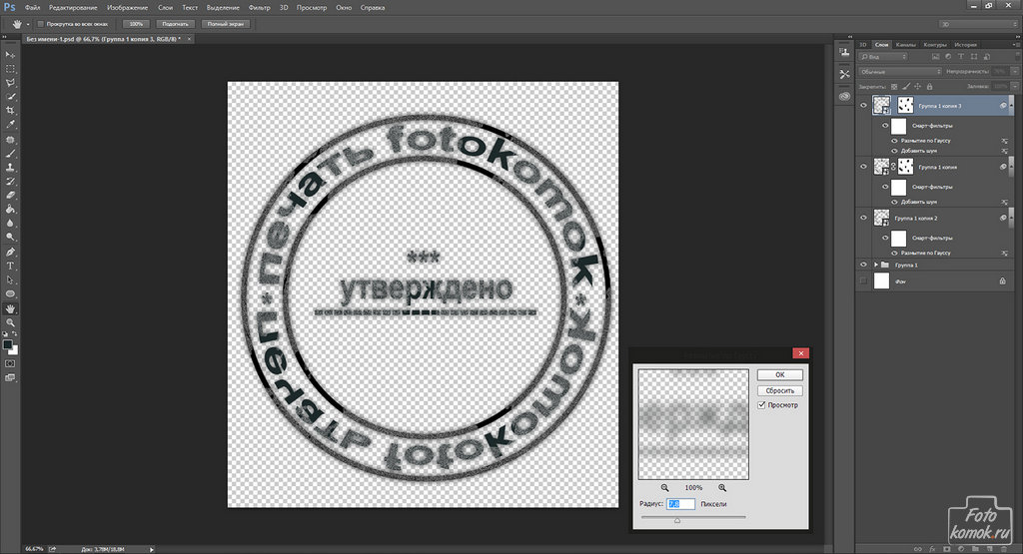Open the blend mode dropdown Обычные

point(900,72)
